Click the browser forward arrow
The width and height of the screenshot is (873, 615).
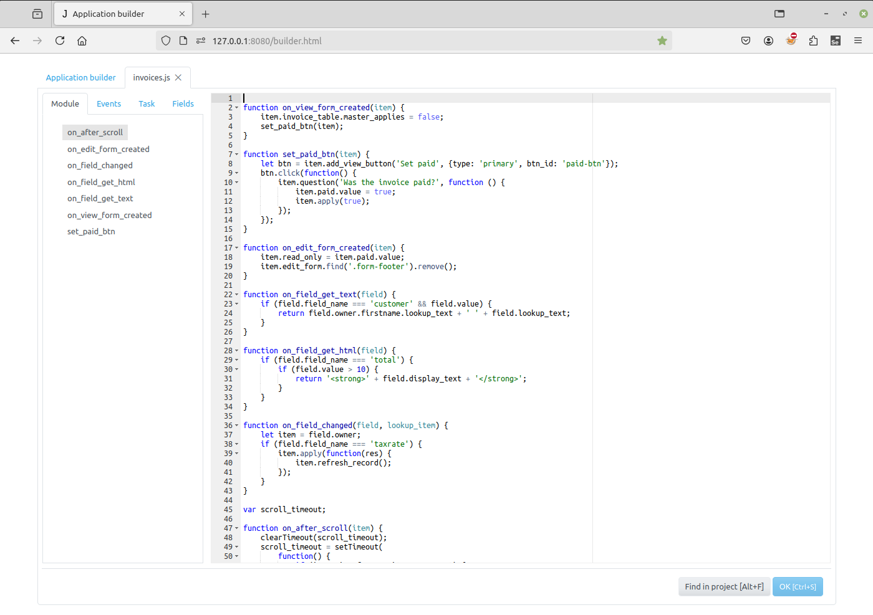(37, 41)
